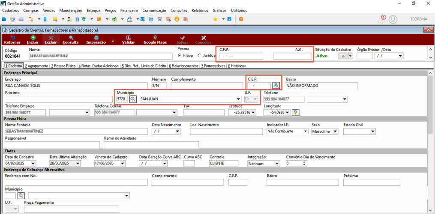Viewport: 435px width, 214px height.
Task: Click the orange padlock icon in toolbar
Action: point(177,19)
